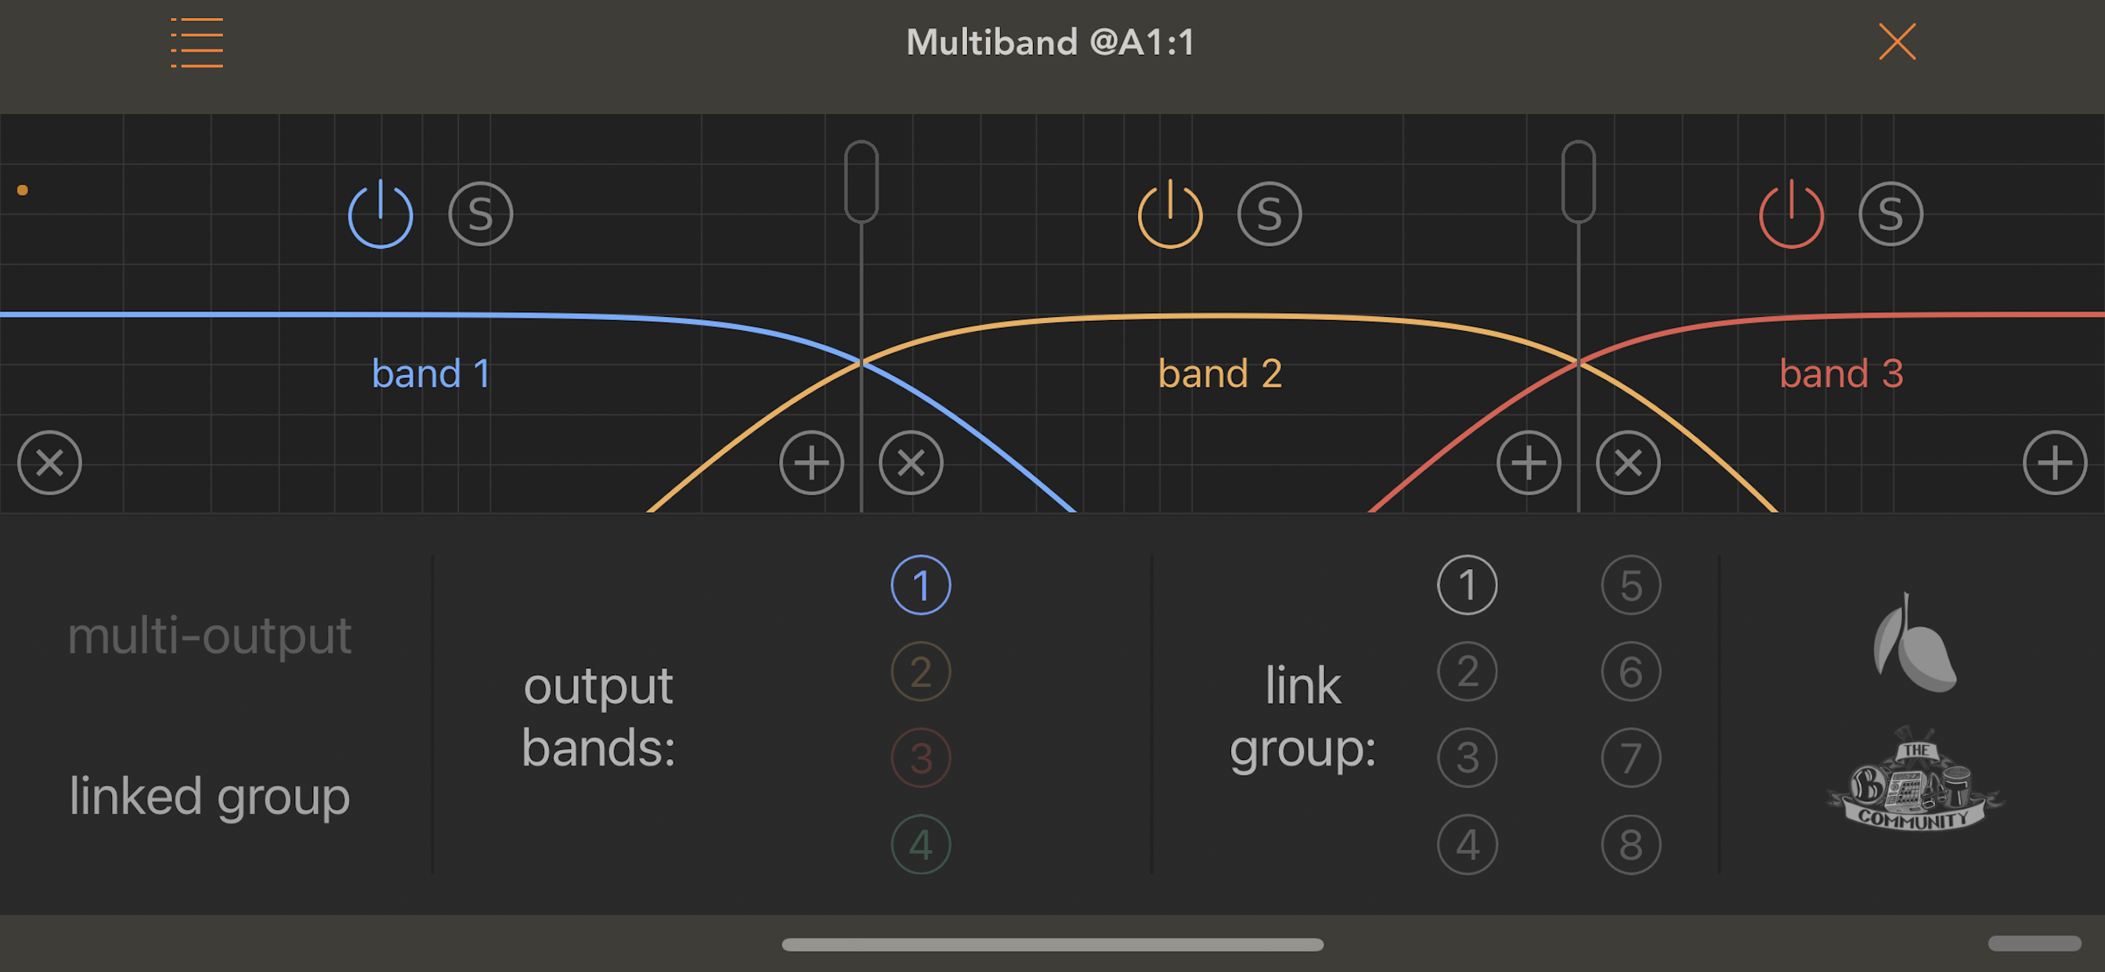
Task: Open the orange list menu icon
Action: pos(197,42)
